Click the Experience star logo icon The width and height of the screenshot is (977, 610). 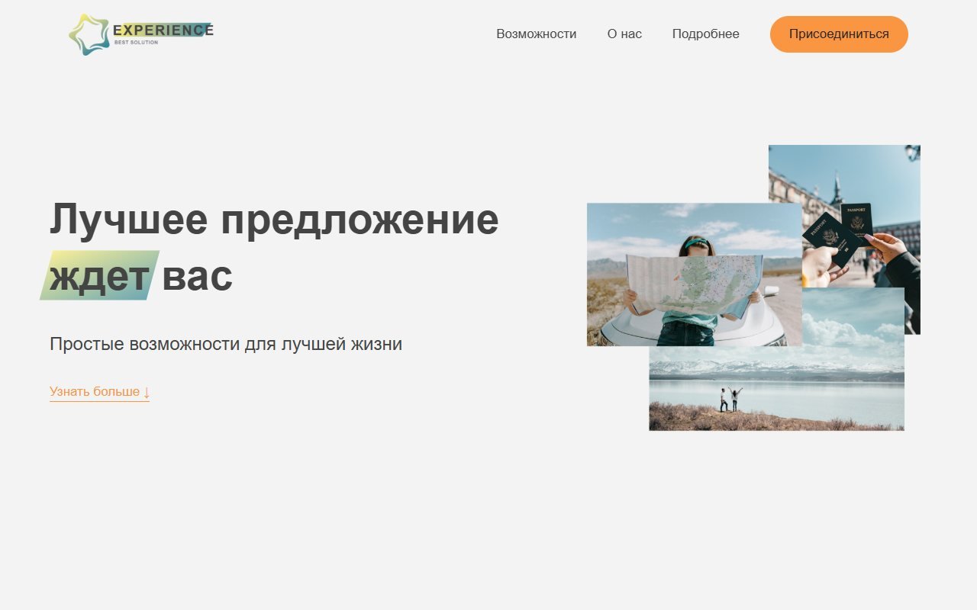(89, 34)
